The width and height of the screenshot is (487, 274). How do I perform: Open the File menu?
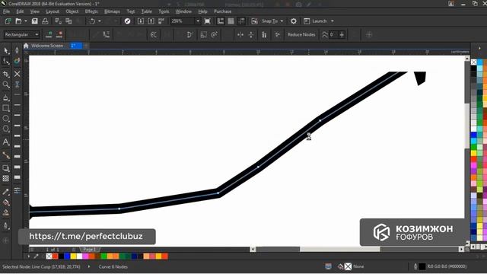point(6,11)
